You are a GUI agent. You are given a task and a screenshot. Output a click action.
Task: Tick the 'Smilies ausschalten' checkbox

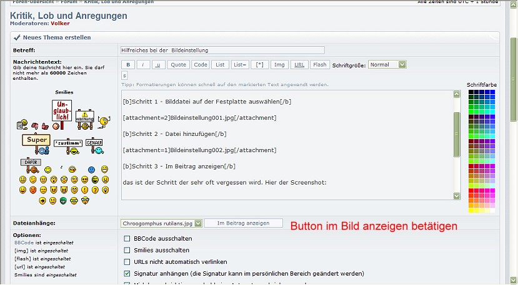pos(127,250)
